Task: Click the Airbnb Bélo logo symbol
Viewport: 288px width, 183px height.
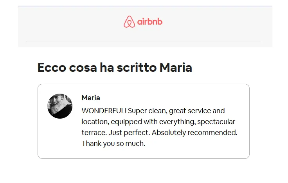Action: click(129, 21)
